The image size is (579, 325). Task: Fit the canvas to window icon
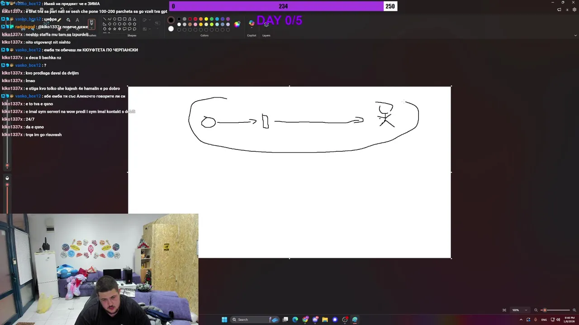[504, 310]
